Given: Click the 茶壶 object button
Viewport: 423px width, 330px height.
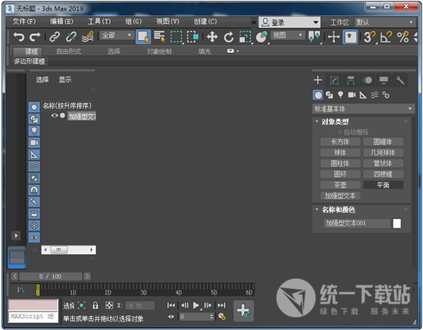Looking at the screenshot, I should [340, 185].
